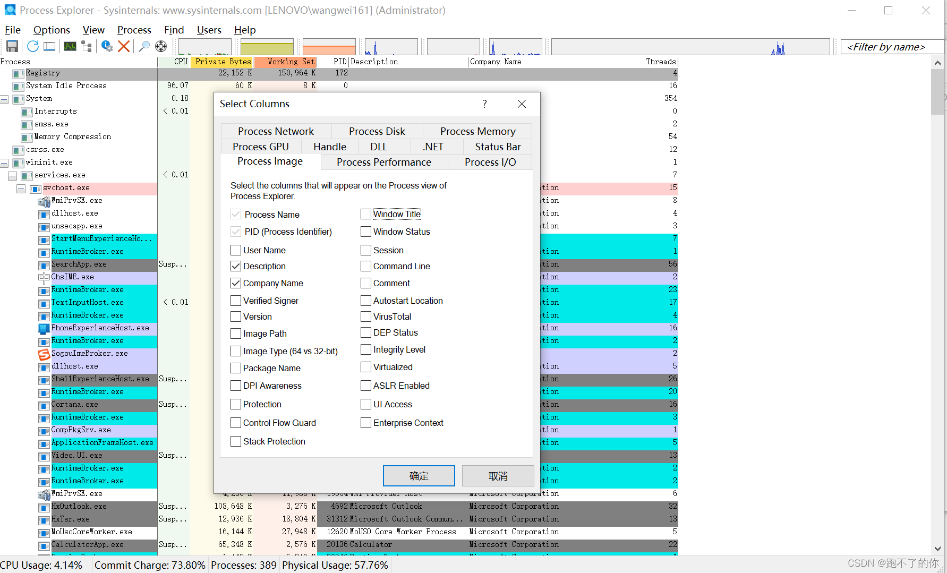Screen dimensions: 947x573
Task: Enable the User Name column checkbox
Action: (x=236, y=250)
